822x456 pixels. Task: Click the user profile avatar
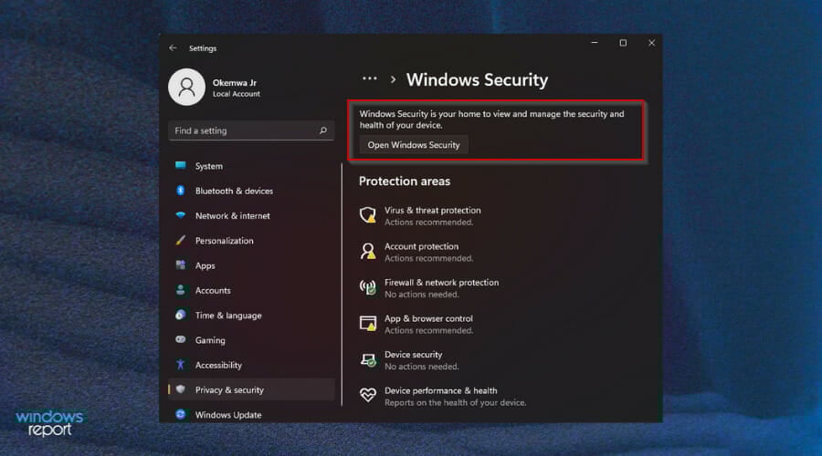(x=186, y=88)
